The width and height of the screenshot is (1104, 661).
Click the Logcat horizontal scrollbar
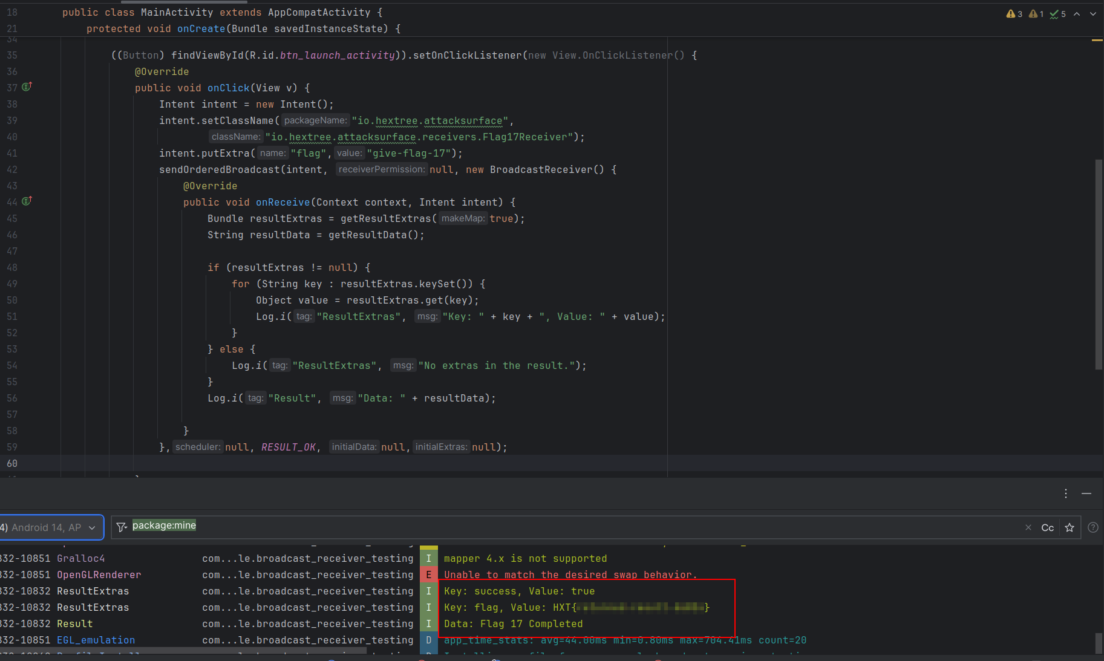(x=183, y=651)
